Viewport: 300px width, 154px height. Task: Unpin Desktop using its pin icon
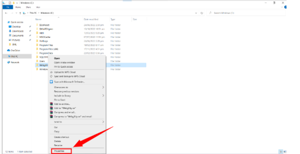30,27
